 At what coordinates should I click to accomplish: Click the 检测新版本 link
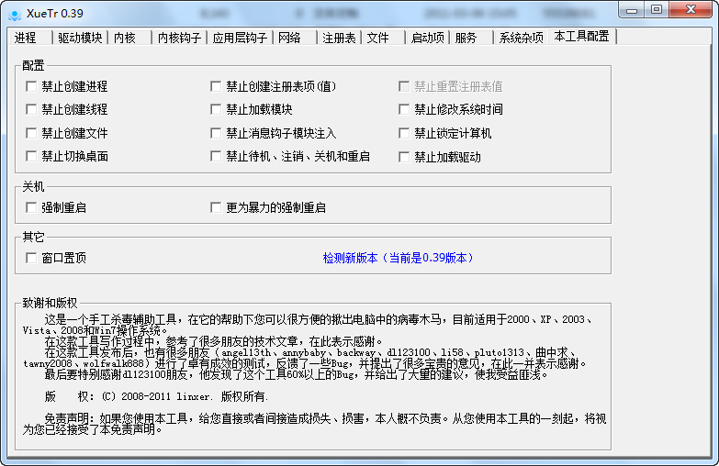[398, 258]
